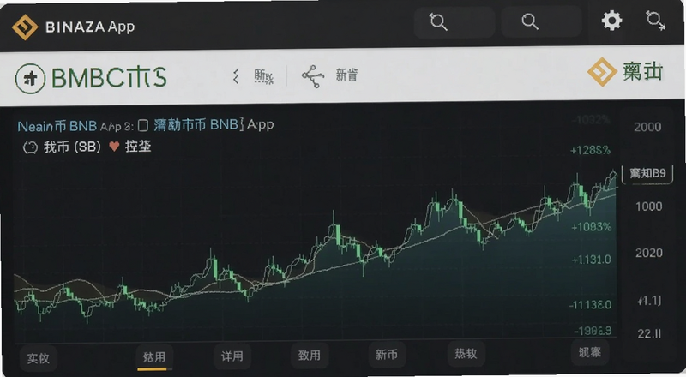Open the 热致 tab
The image size is (686, 377).
point(466,353)
